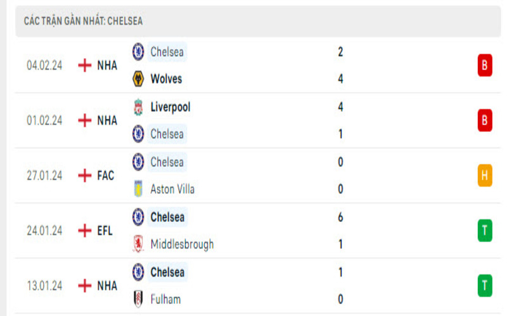Image resolution: width=507 pixels, height=316 pixels.
Task: Open the Liverpool team name link
Action: click(x=170, y=107)
